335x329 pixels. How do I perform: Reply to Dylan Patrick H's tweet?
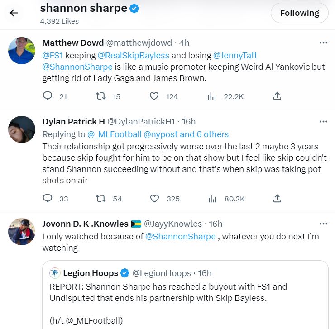[x=48, y=199]
